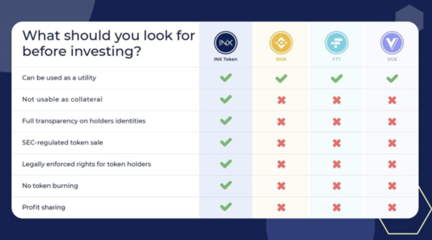Click the 'INX Token' column label

225,59
